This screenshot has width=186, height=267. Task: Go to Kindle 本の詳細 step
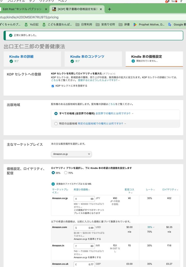point(21,57)
